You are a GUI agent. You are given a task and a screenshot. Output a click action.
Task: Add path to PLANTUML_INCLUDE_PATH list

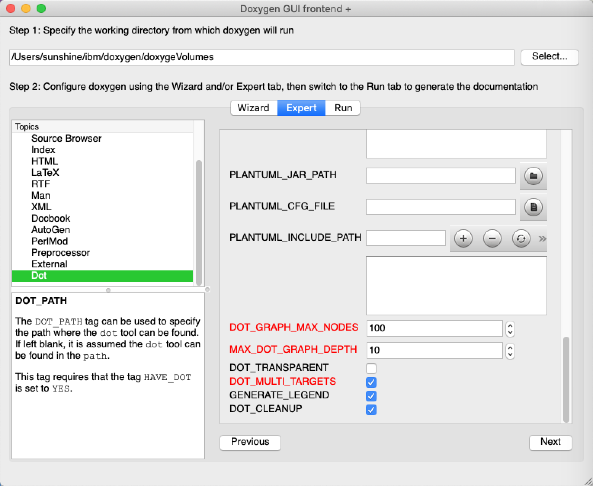tap(463, 238)
